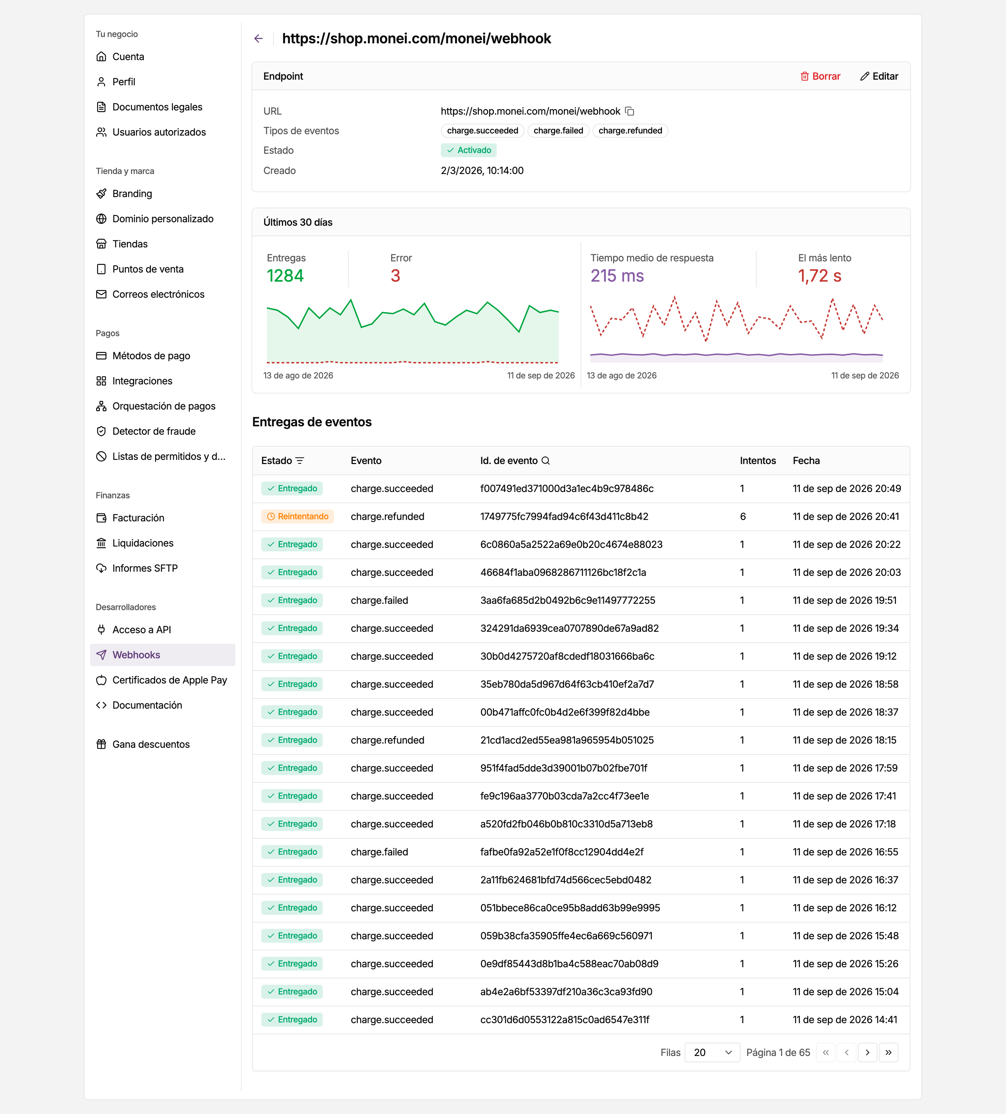
Task: Click the 215 ms average response value
Action: point(617,276)
